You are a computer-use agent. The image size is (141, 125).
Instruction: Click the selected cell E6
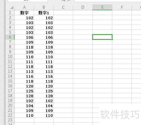pos(102,37)
